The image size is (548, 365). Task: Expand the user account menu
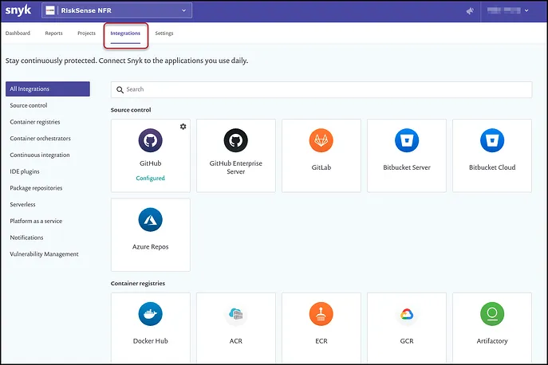point(508,10)
